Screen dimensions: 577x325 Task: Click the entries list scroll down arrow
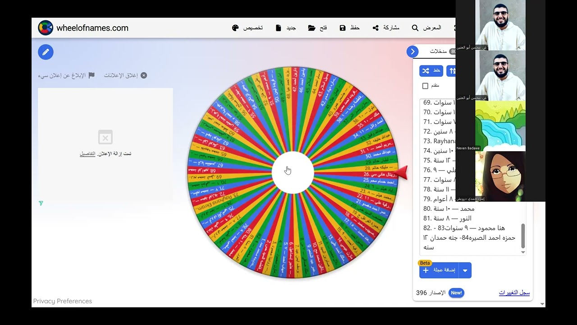pyautogui.click(x=523, y=252)
